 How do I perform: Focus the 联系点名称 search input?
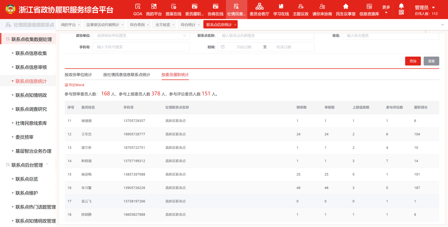pyautogui.click(x=266, y=36)
